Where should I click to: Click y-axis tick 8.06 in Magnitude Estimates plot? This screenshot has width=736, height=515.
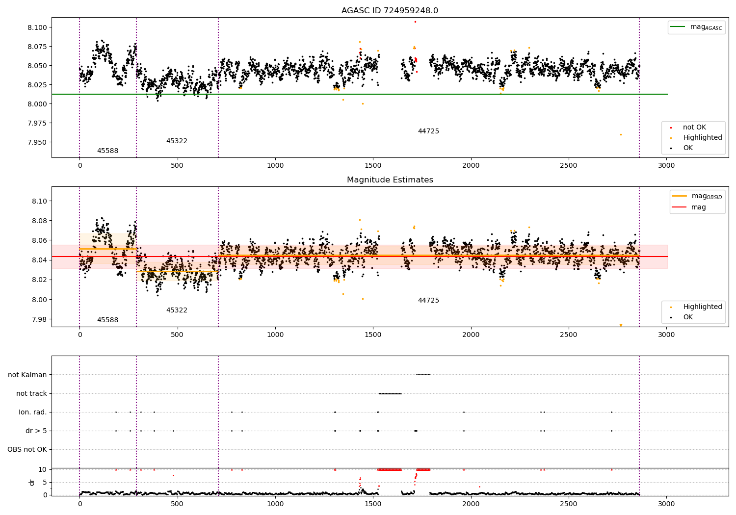(39, 240)
